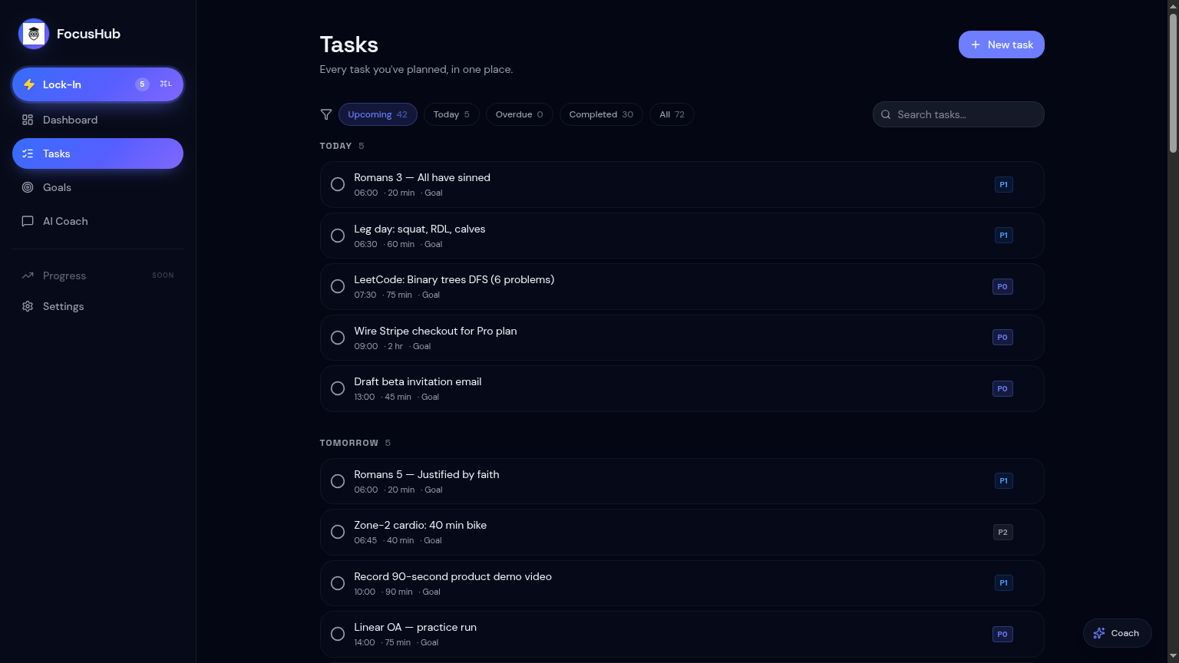Click the Progress trend arrow icon
Viewport: 1179px width, 663px height.
point(28,275)
